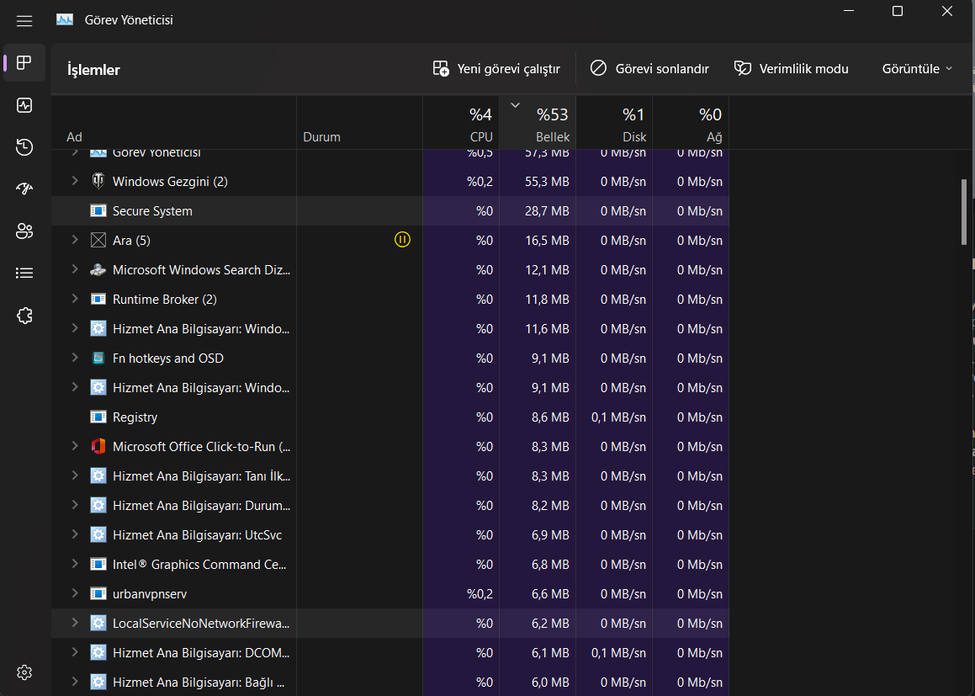
Task: Click the Microsoft Windows Search icon
Action: [x=98, y=270]
